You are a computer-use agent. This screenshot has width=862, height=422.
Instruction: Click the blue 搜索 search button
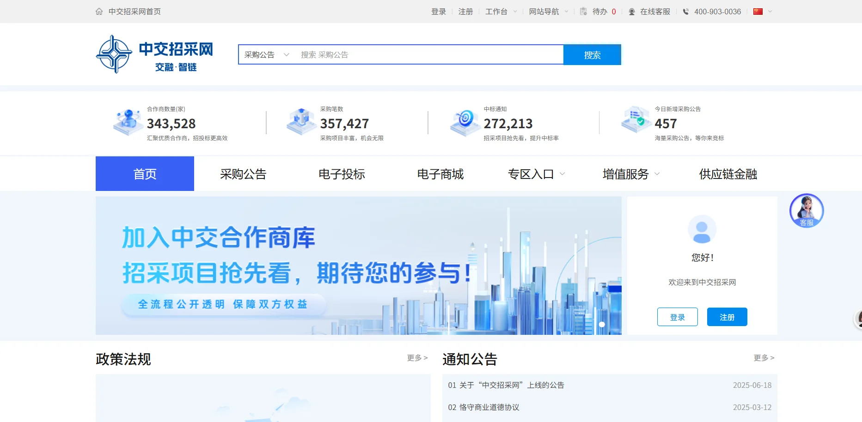(x=592, y=54)
